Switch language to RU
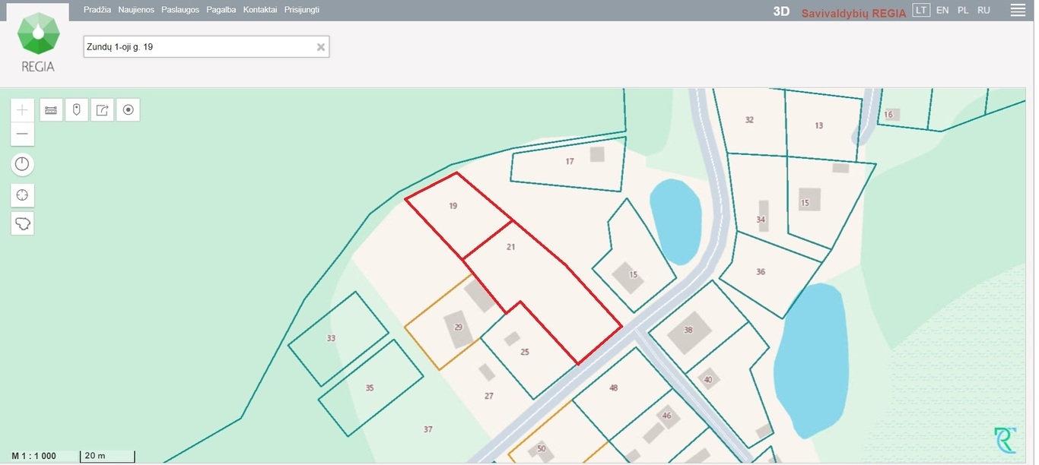 click(x=983, y=10)
